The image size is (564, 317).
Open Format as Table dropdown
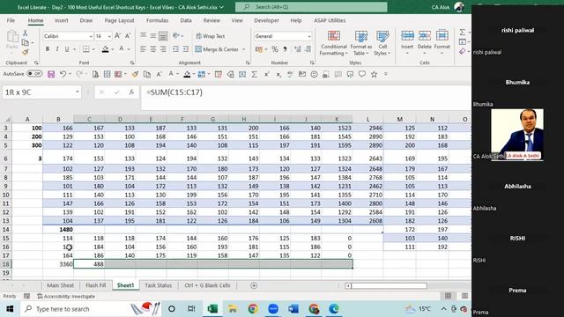click(360, 43)
